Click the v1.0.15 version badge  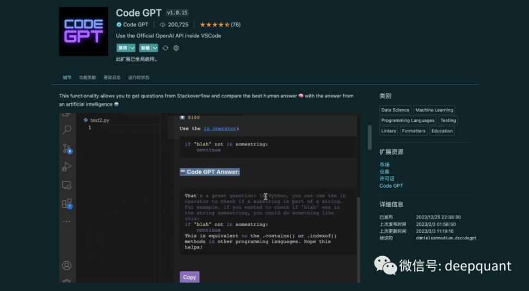coord(177,13)
